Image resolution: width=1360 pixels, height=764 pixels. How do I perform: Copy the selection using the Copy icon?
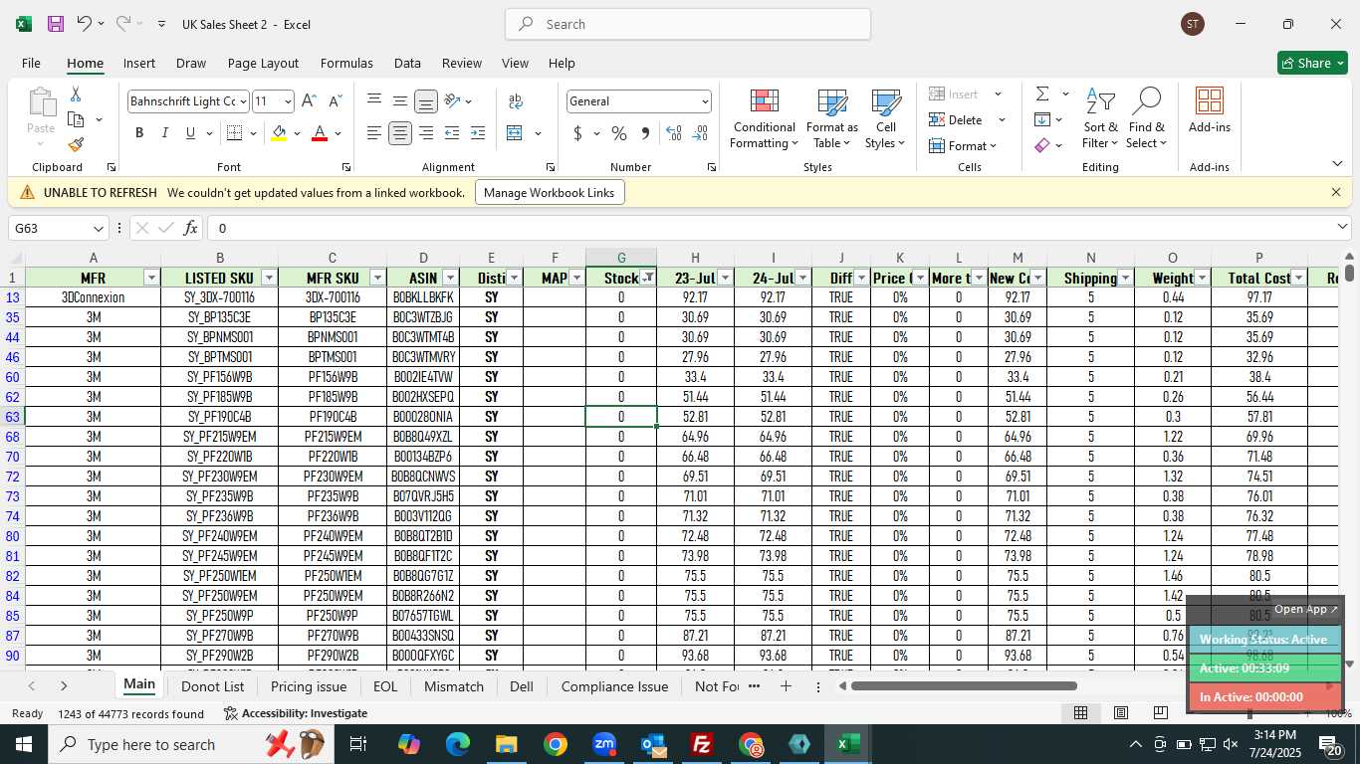pyautogui.click(x=76, y=119)
